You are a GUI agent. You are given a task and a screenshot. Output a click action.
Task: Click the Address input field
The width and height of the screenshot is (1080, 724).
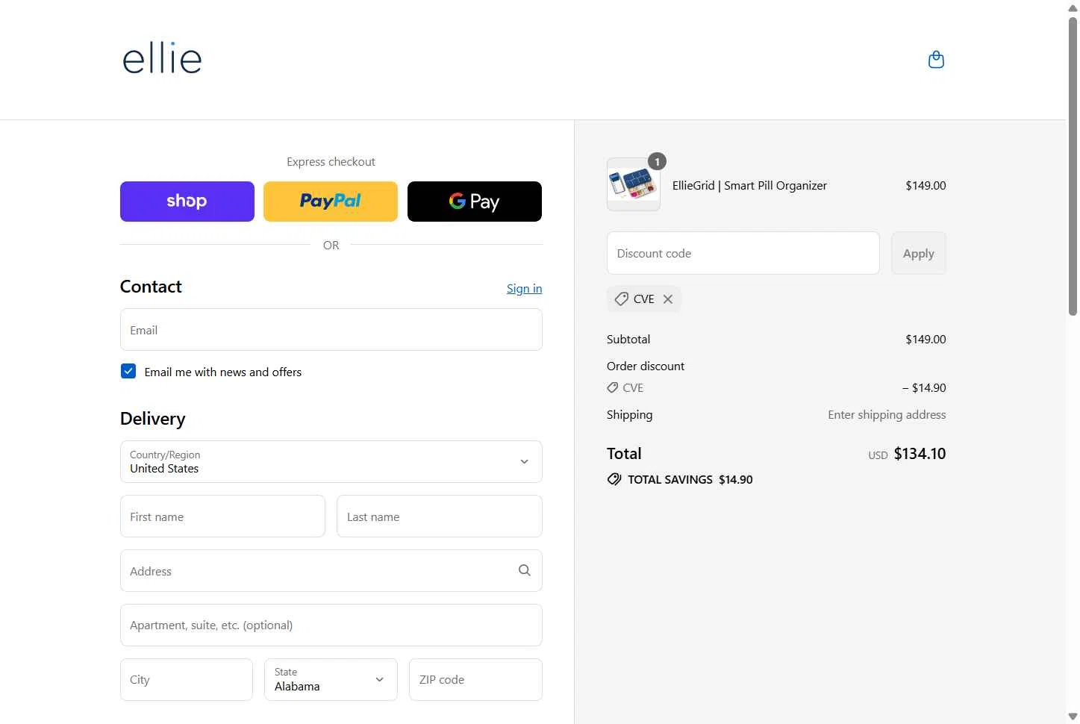[x=331, y=571]
